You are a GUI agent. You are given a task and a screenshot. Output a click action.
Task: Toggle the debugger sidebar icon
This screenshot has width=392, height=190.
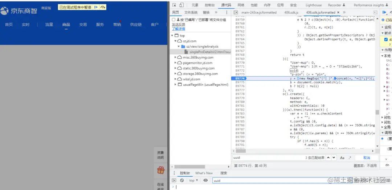(x=375, y=12)
